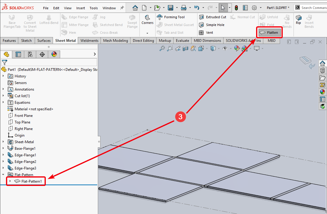The height and width of the screenshot is (214, 327).
Task: Expand the Annotations tree node
Action: [3, 89]
